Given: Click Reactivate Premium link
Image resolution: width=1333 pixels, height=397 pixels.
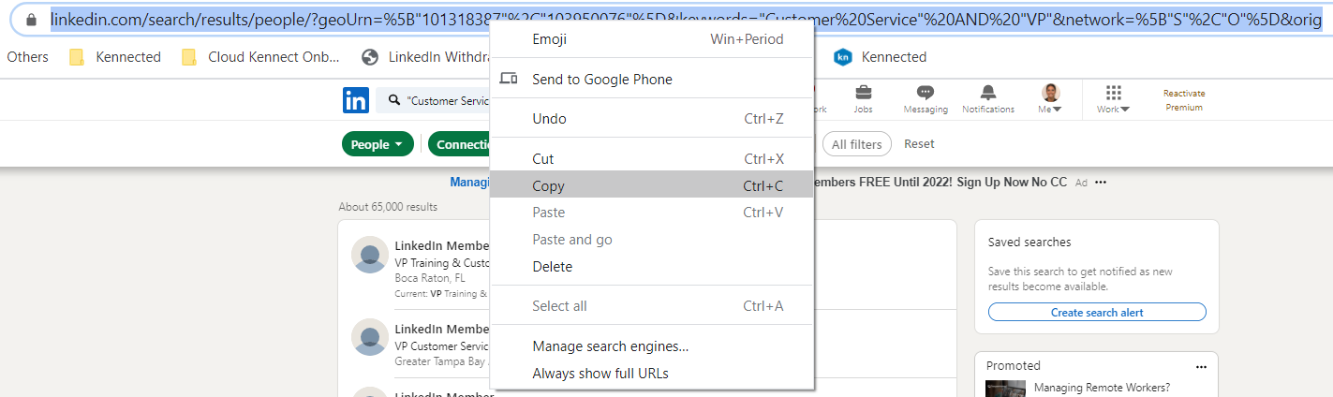Looking at the screenshot, I should pos(1184,100).
